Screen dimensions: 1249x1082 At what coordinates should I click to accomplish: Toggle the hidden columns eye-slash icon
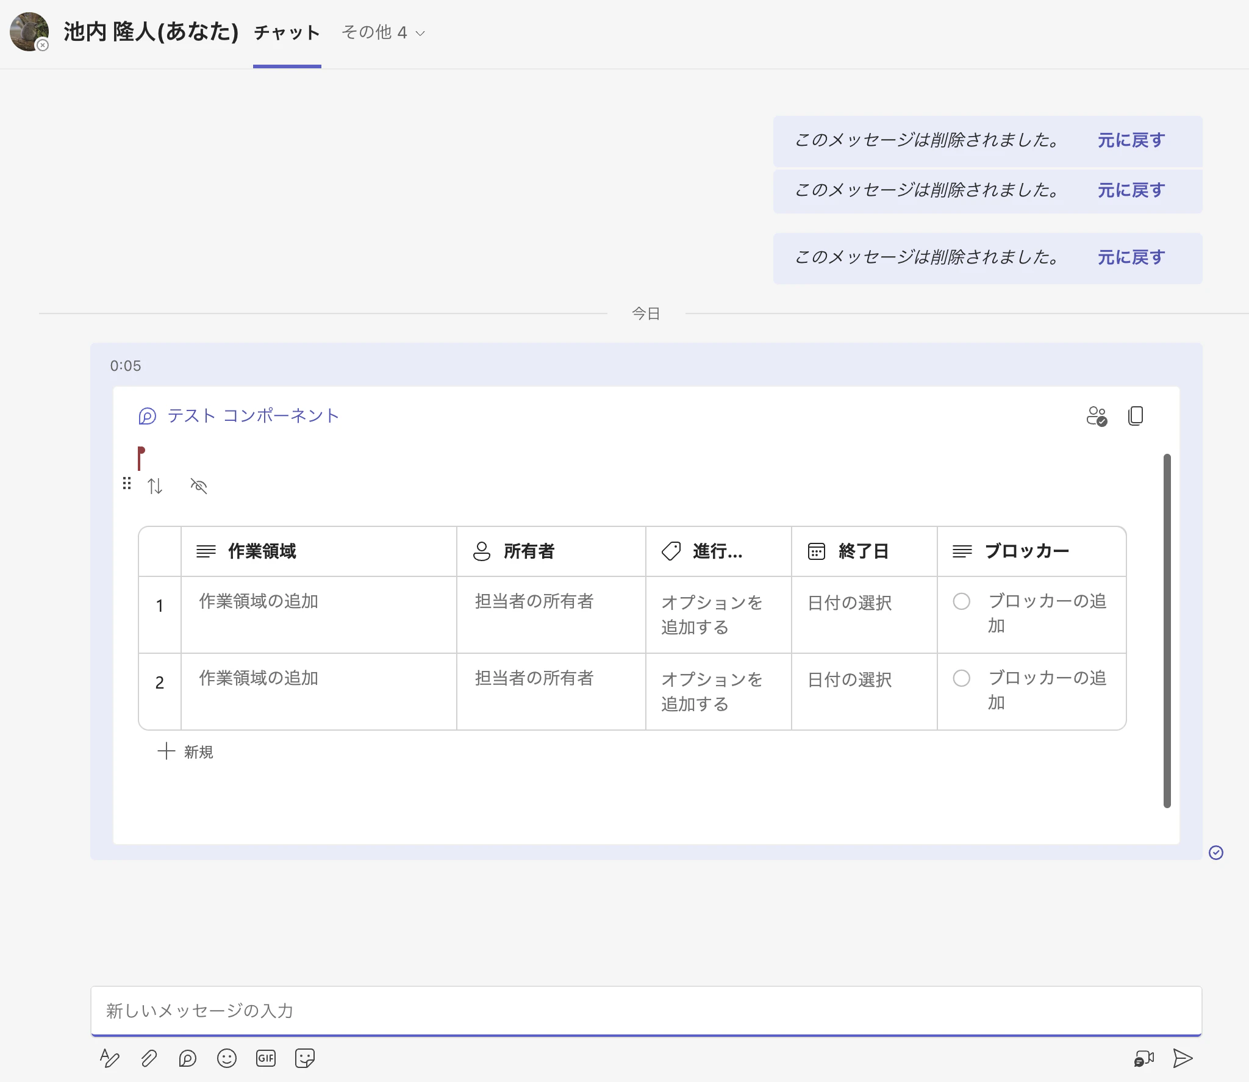click(199, 486)
